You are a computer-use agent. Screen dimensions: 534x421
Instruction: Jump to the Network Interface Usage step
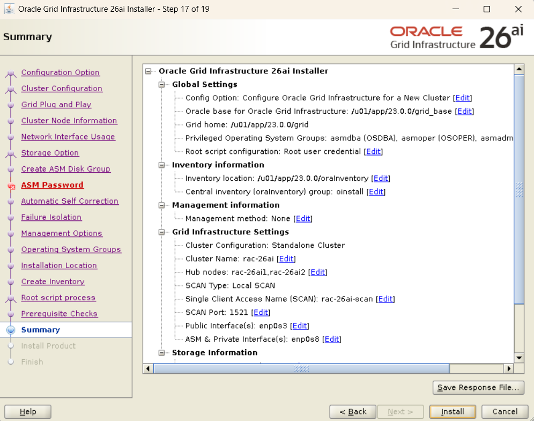click(68, 137)
